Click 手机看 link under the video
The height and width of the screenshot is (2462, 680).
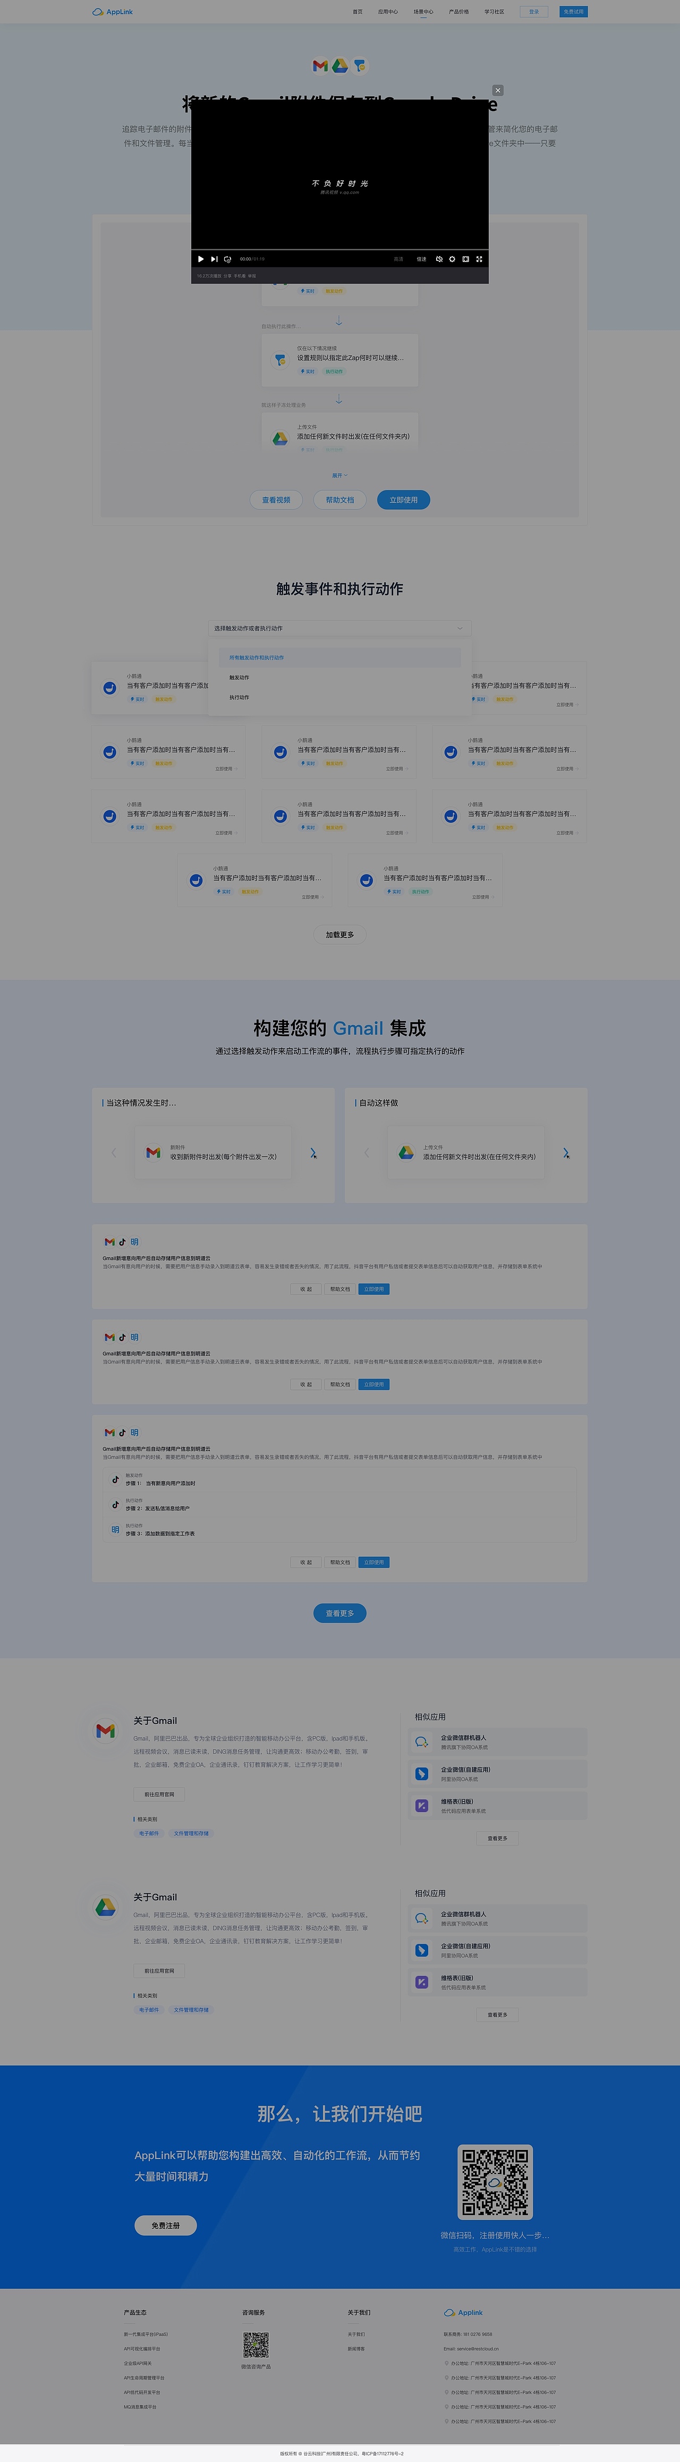(240, 276)
